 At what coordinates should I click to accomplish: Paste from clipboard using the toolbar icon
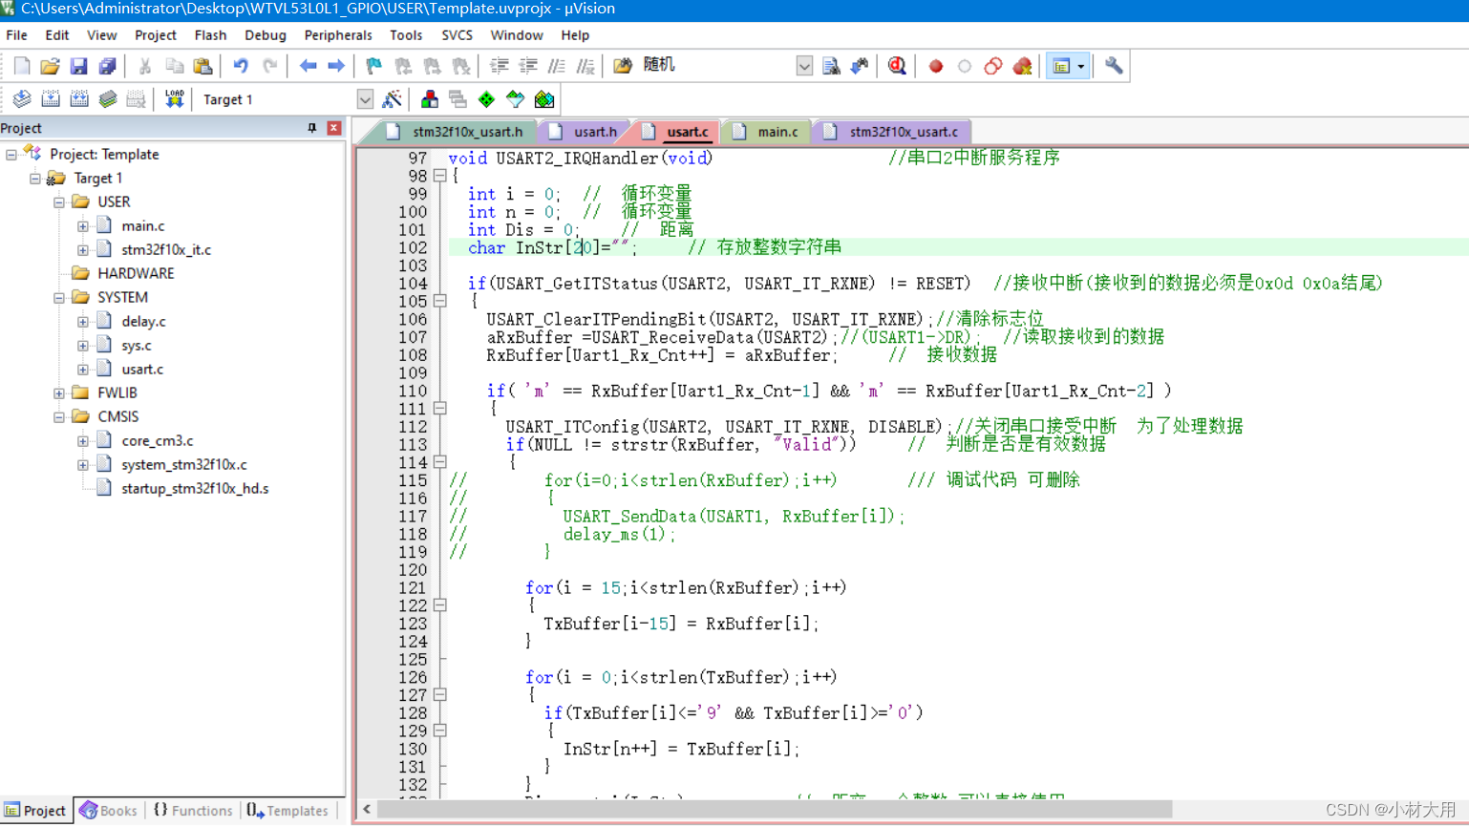click(202, 66)
